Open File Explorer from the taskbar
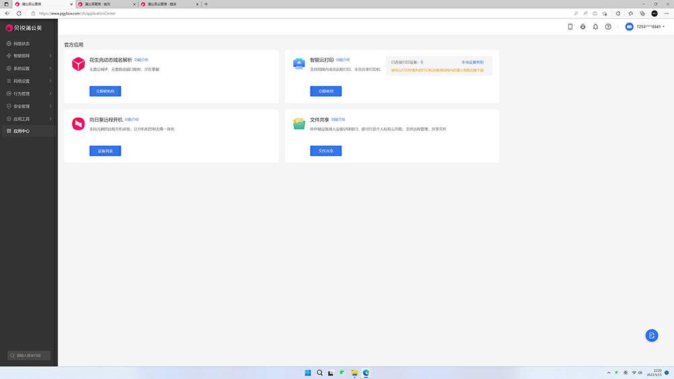 355,372
